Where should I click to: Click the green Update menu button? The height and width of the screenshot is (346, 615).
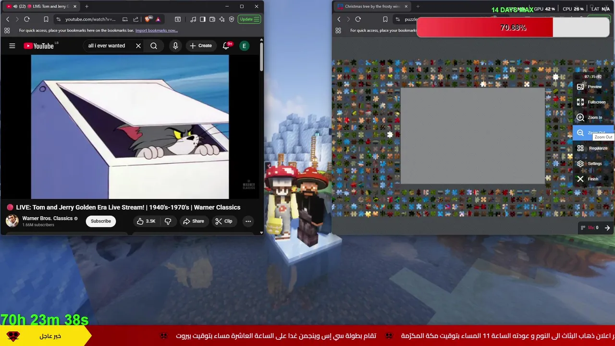(x=250, y=19)
